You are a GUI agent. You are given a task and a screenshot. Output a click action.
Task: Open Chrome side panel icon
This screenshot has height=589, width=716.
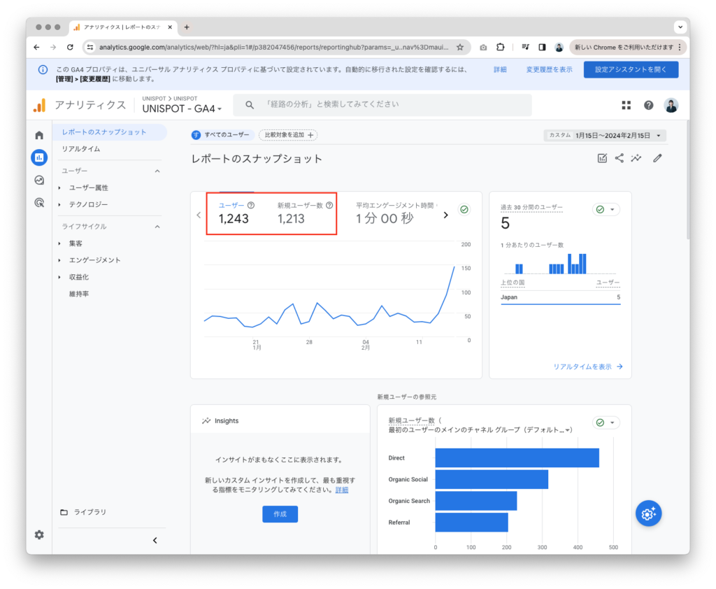point(542,47)
